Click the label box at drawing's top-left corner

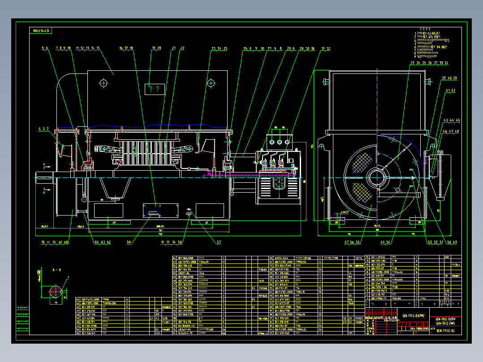point(41,30)
